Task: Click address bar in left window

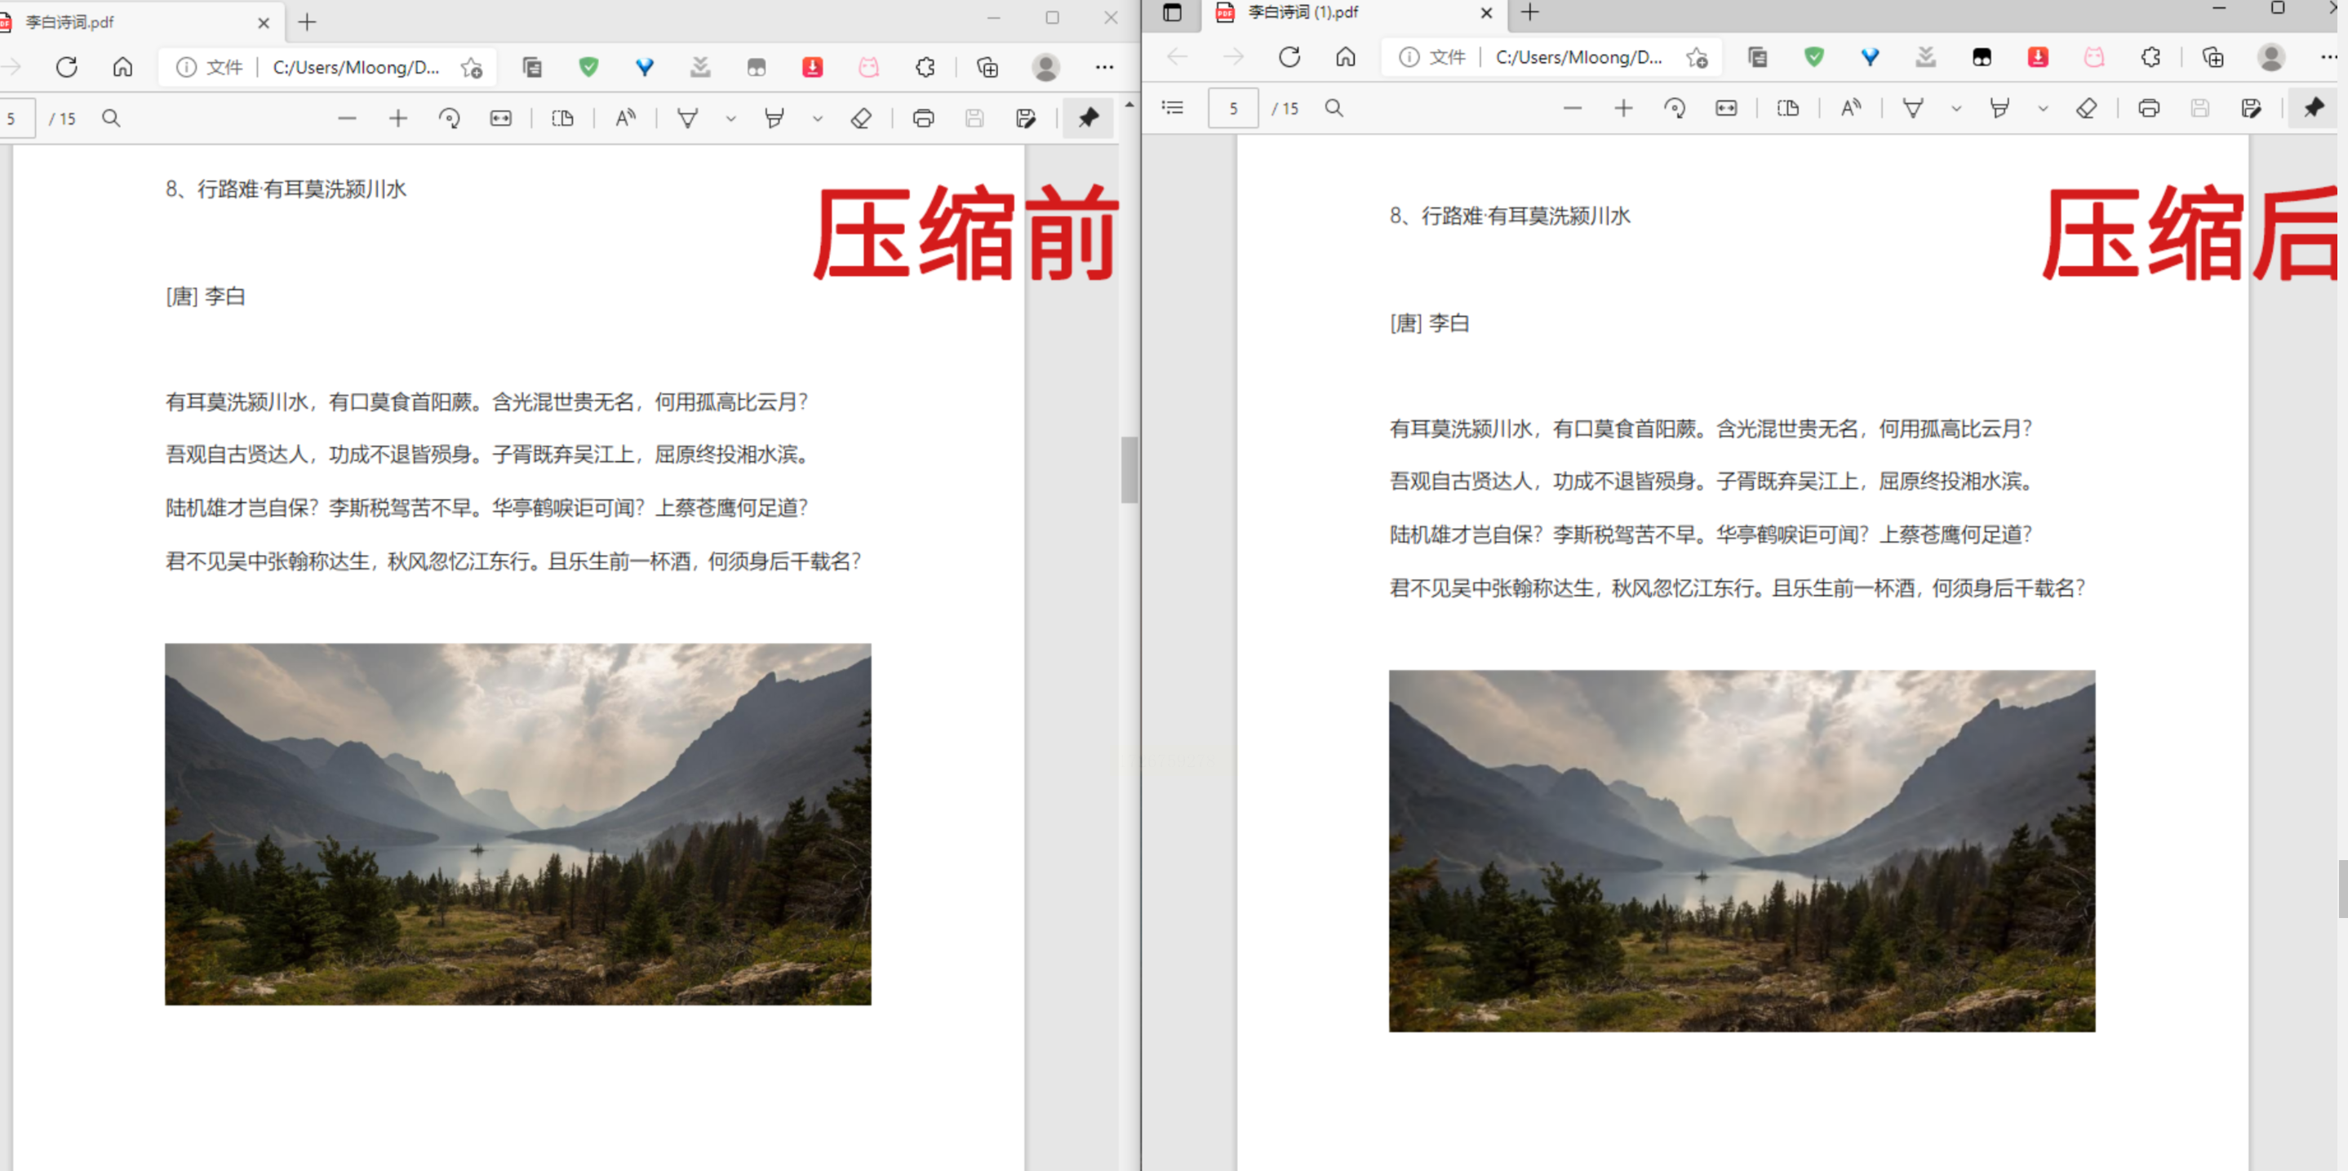Action: click(x=330, y=68)
